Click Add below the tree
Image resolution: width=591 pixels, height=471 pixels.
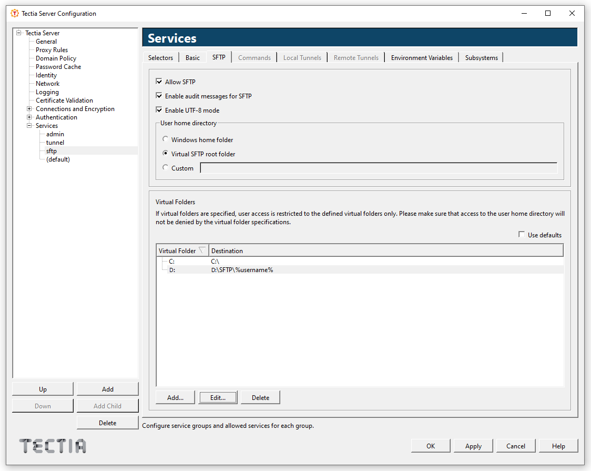point(108,389)
